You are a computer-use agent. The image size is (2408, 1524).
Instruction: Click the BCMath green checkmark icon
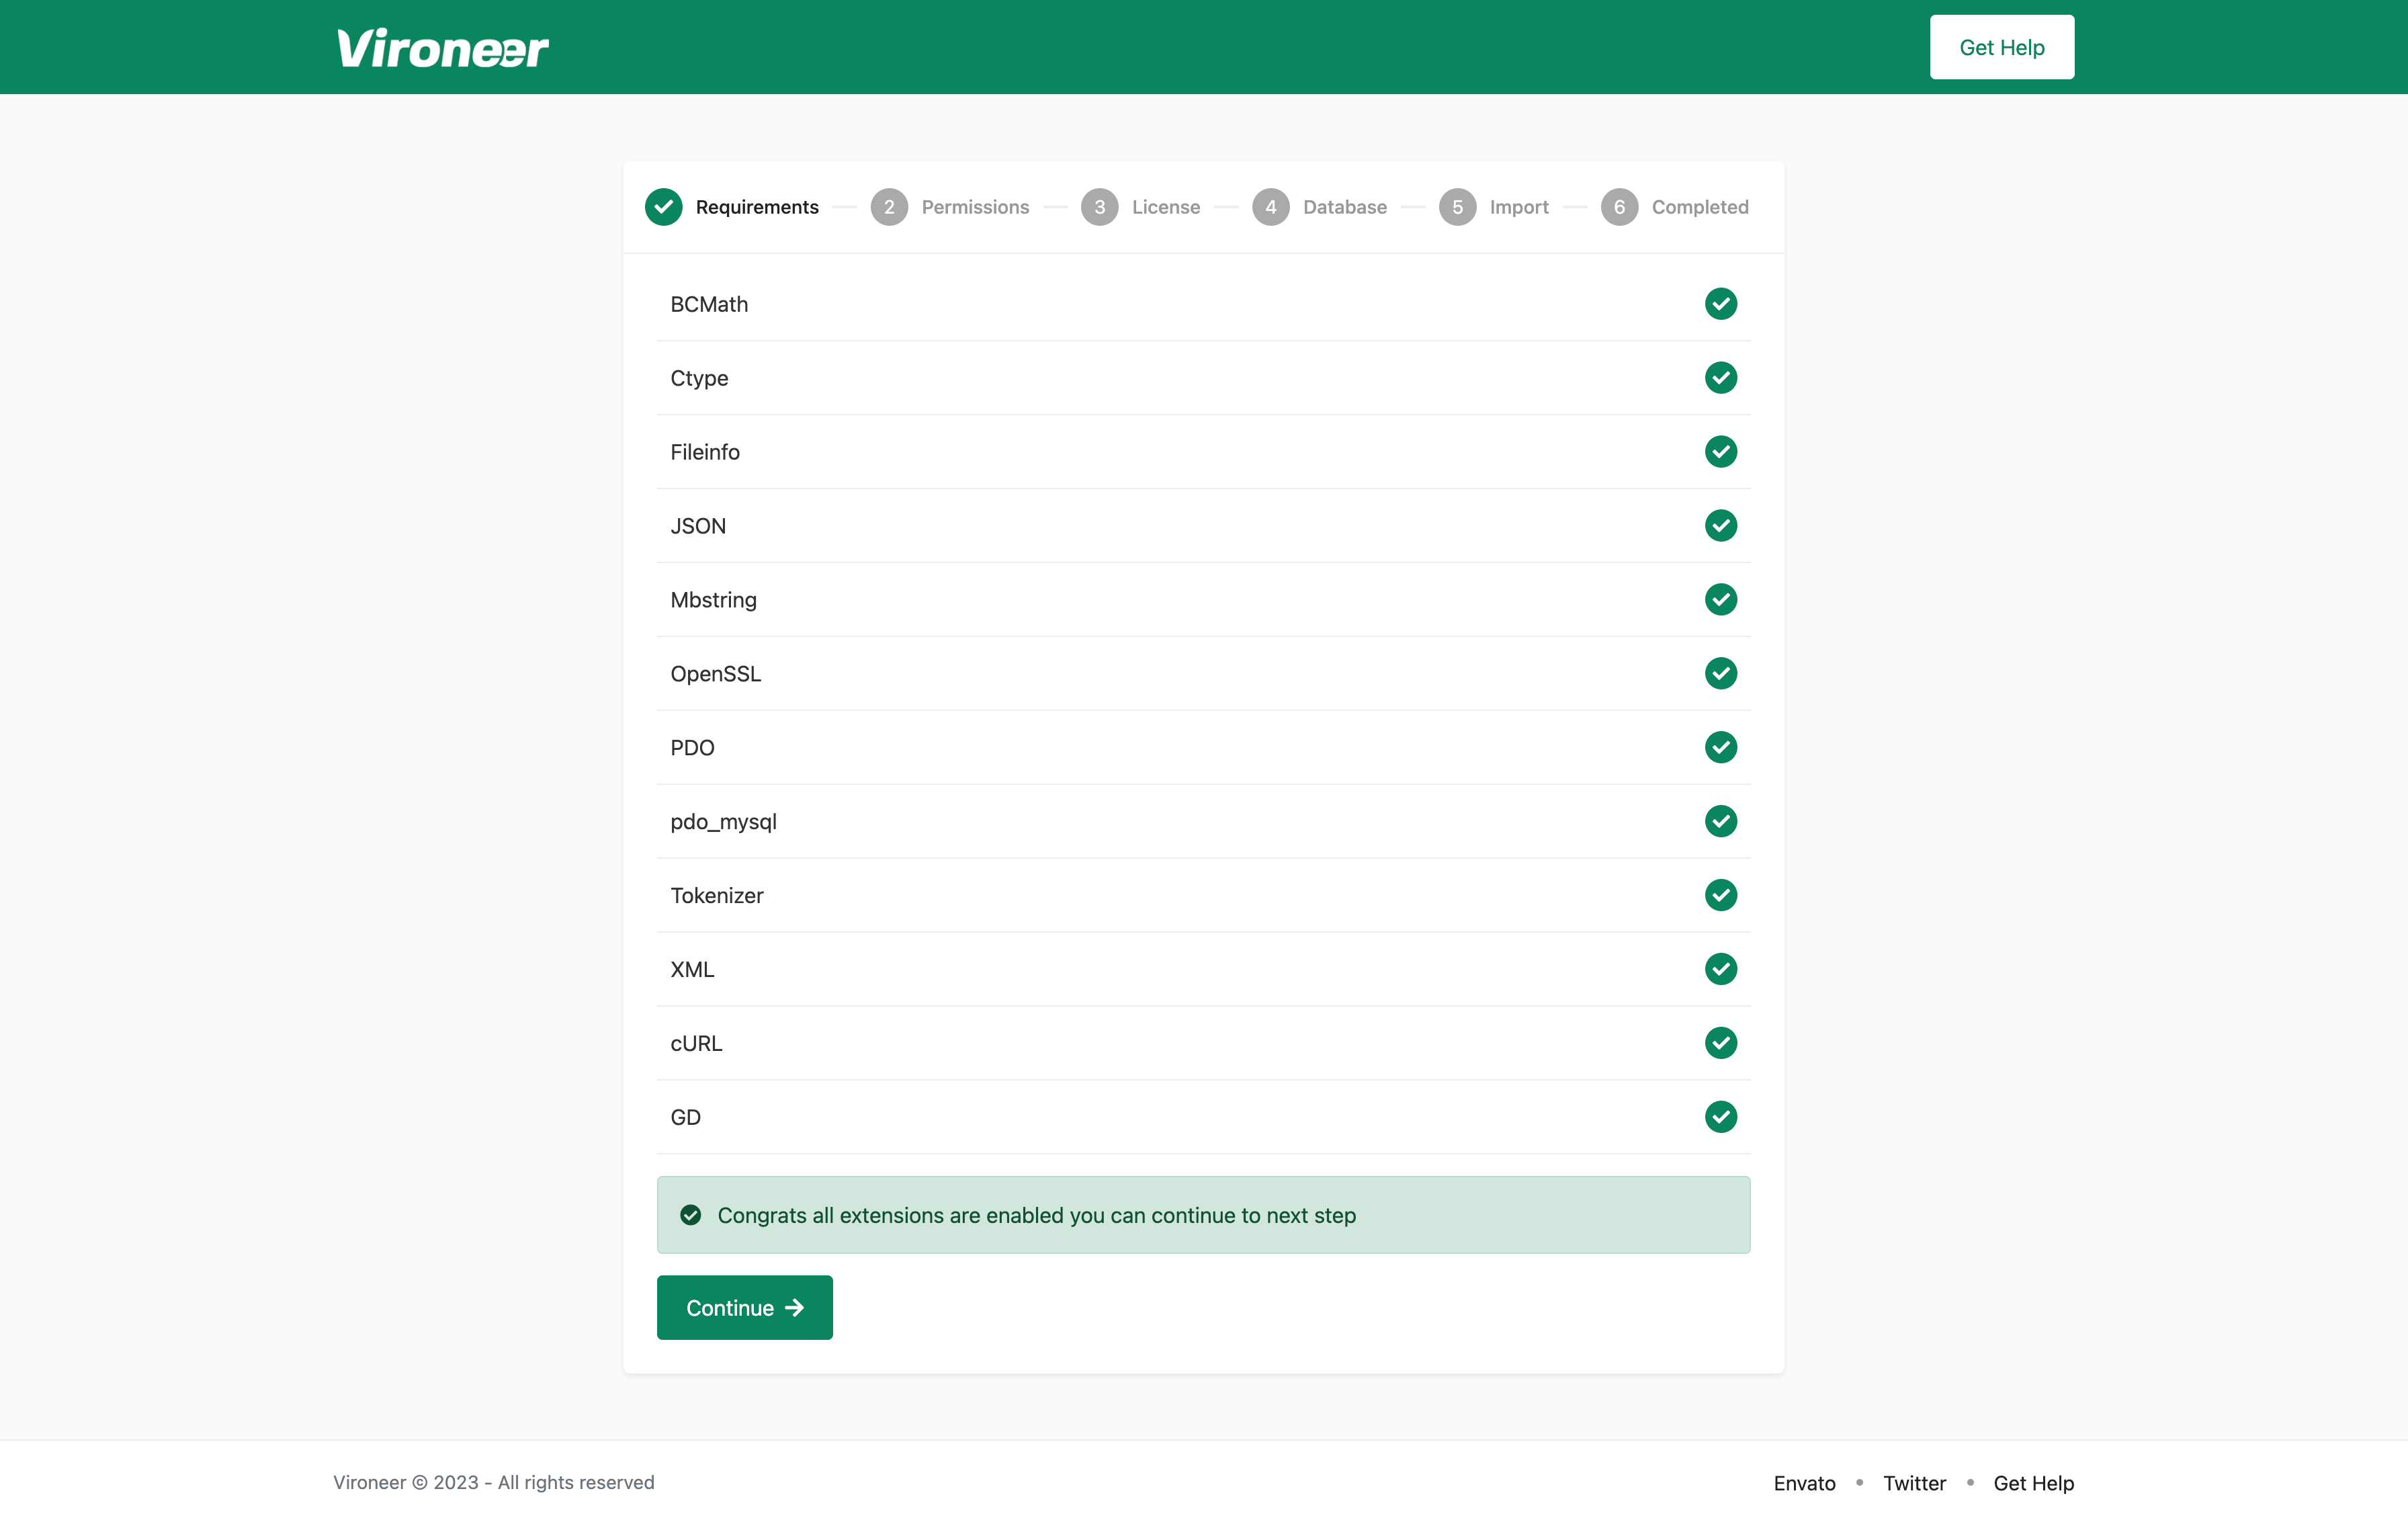coord(1720,304)
